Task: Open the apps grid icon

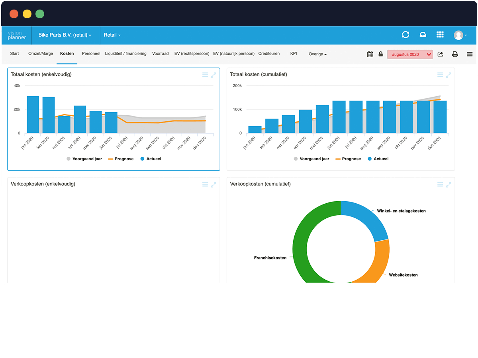Action: click(x=440, y=35)
